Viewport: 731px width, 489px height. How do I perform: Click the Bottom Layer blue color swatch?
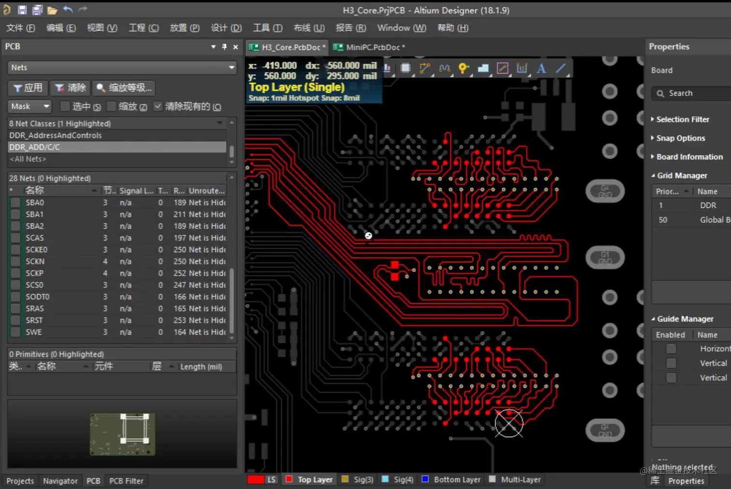point(425,479)
